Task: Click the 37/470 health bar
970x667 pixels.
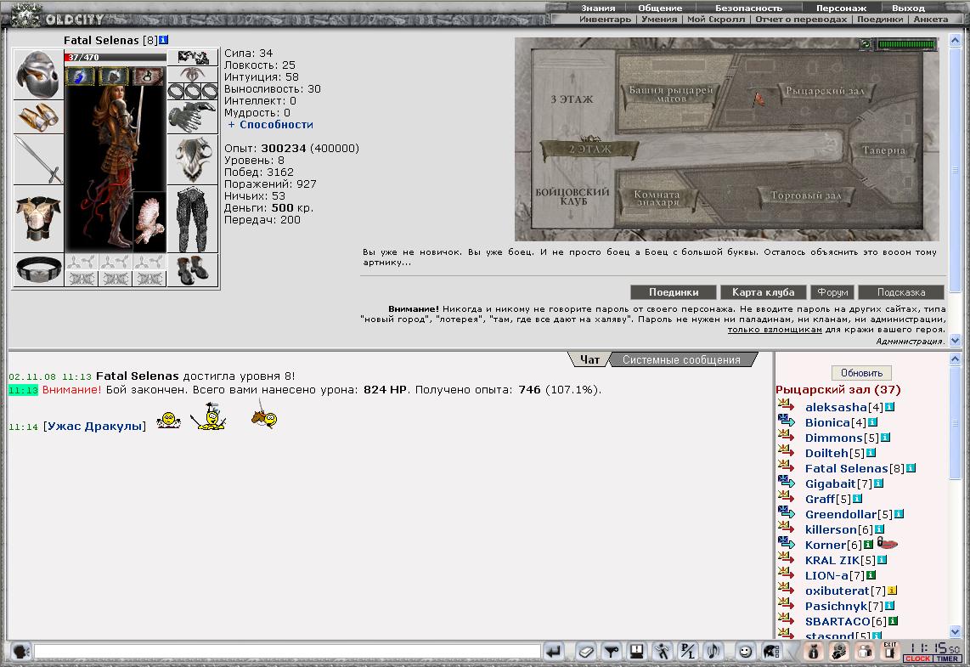Action: 116,57
